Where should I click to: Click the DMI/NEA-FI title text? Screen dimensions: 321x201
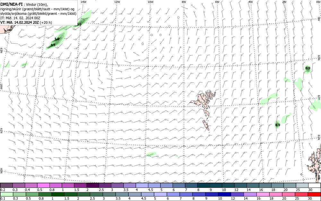pos(11,4)
